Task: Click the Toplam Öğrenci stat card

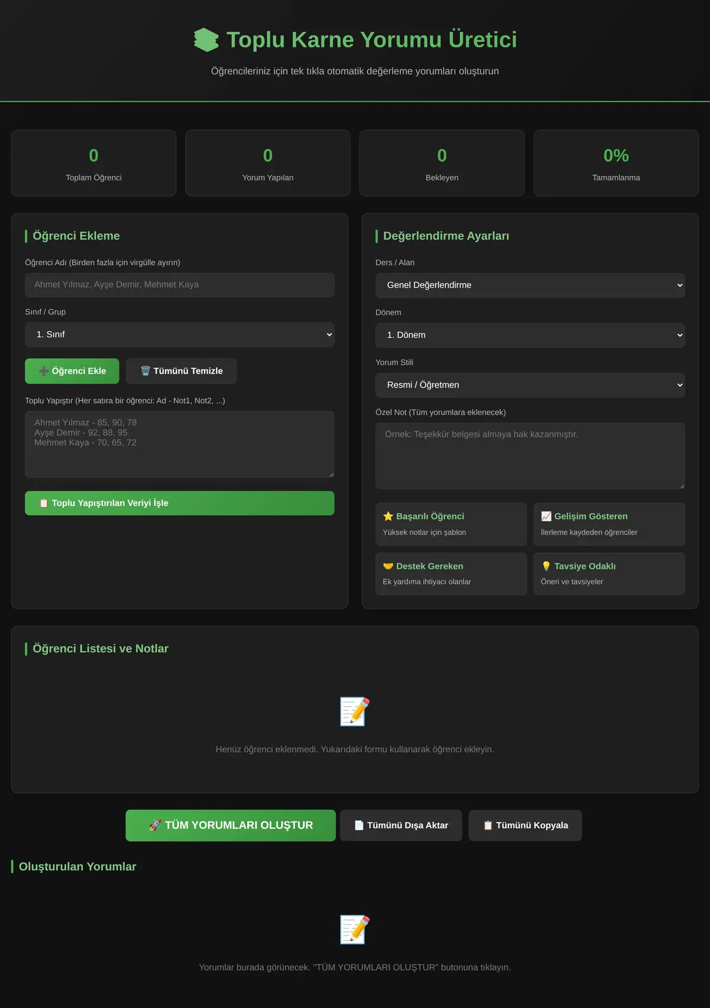Action: tap(93, 163)
